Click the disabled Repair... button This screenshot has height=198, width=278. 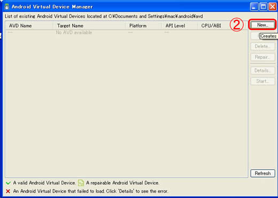pyautogui.click(x=262, y=57)
